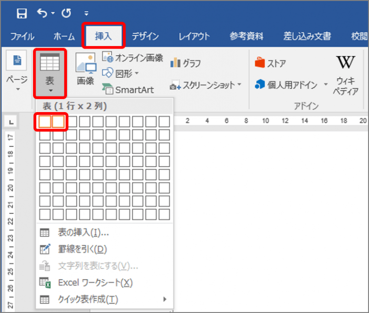Viewport: 369px width, 313px height.
Task: Switch to the ホーム tab
Action: point(64,36)
